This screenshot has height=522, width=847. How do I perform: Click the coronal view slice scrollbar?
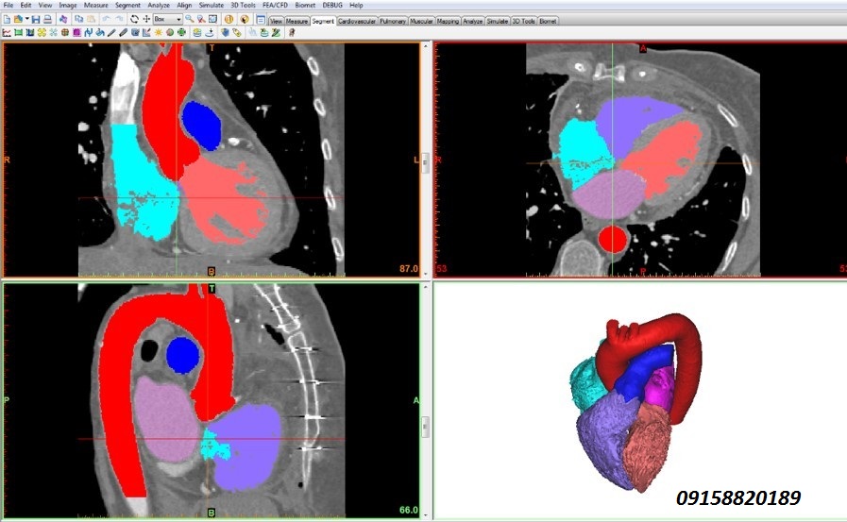(424, 160)
